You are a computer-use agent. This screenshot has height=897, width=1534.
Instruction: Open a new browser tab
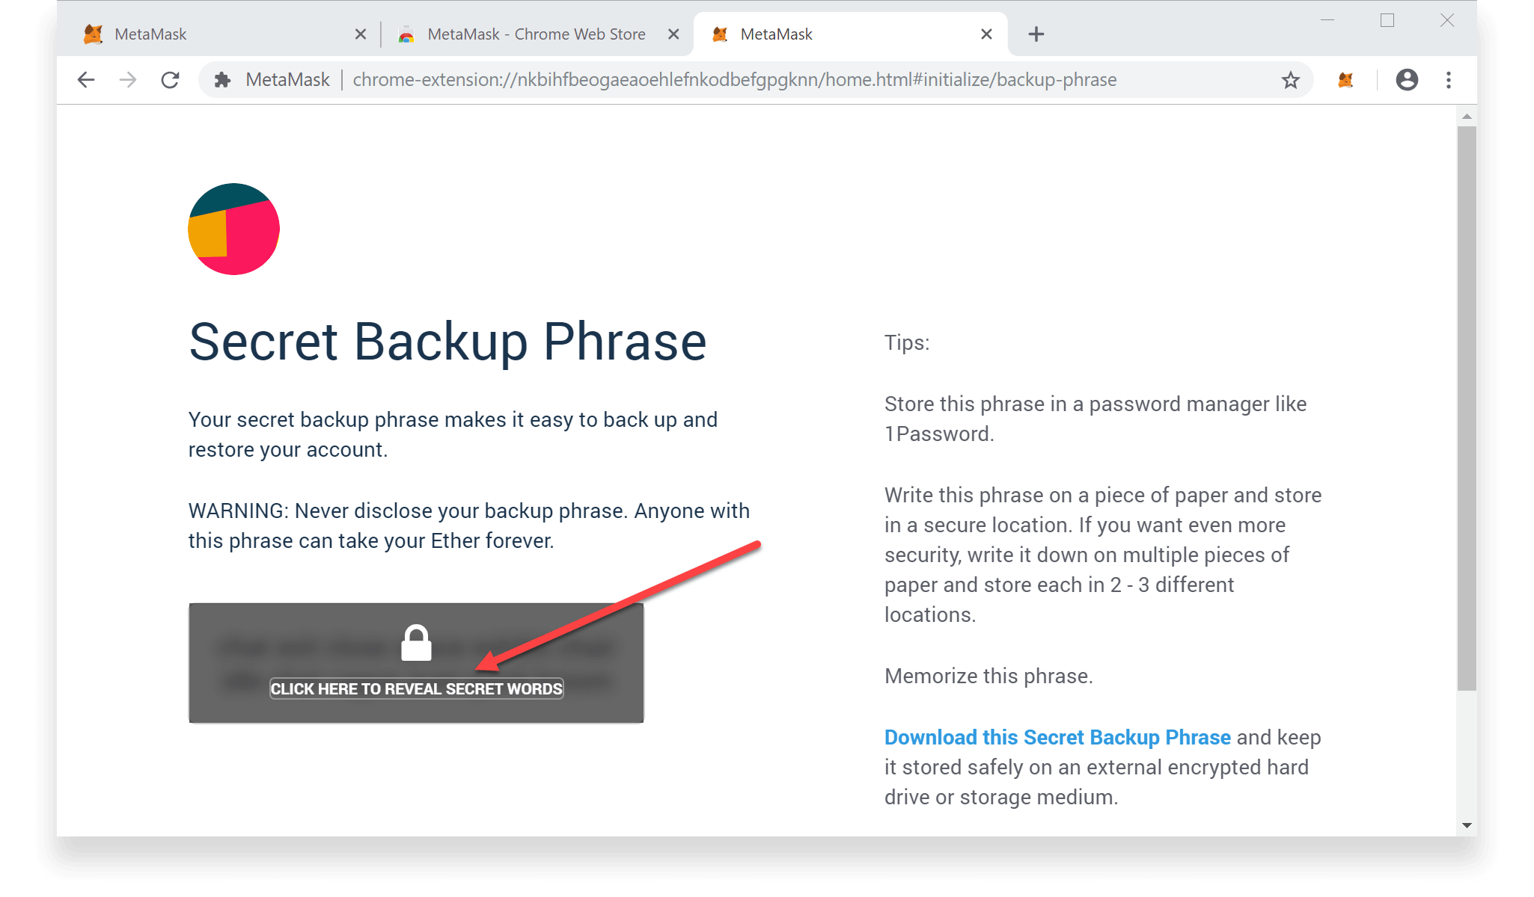(x=1036, y=34)
